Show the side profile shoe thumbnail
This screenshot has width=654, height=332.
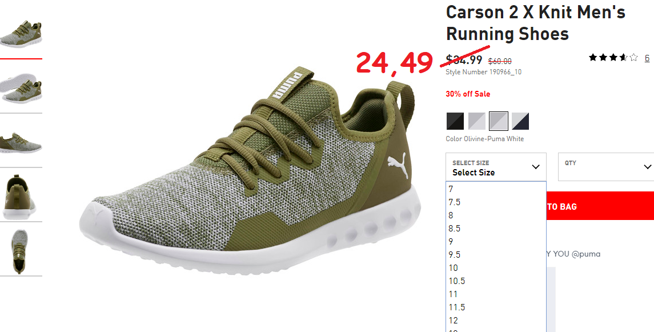[x=21, y=143]
